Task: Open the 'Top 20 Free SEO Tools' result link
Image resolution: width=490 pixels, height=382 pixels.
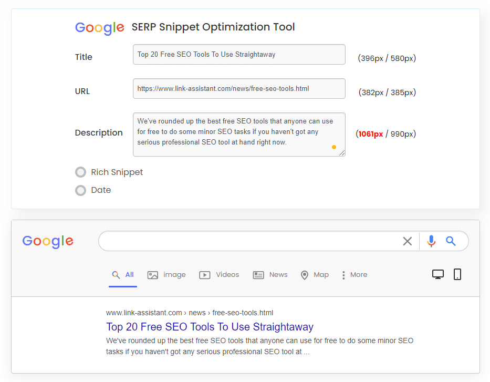Action: coord(210,327)
